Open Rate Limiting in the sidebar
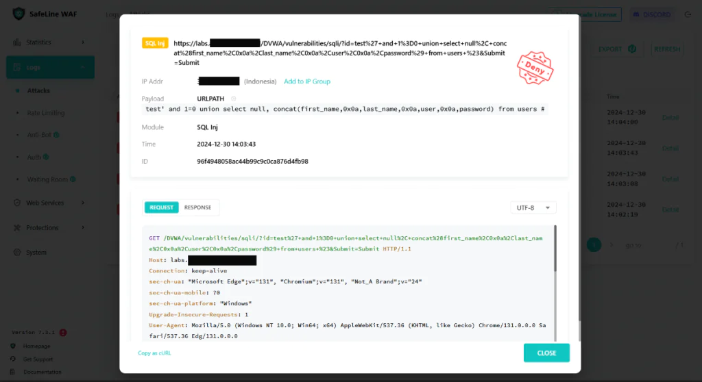Screen dimensions: 702x382 coord(46,113)
